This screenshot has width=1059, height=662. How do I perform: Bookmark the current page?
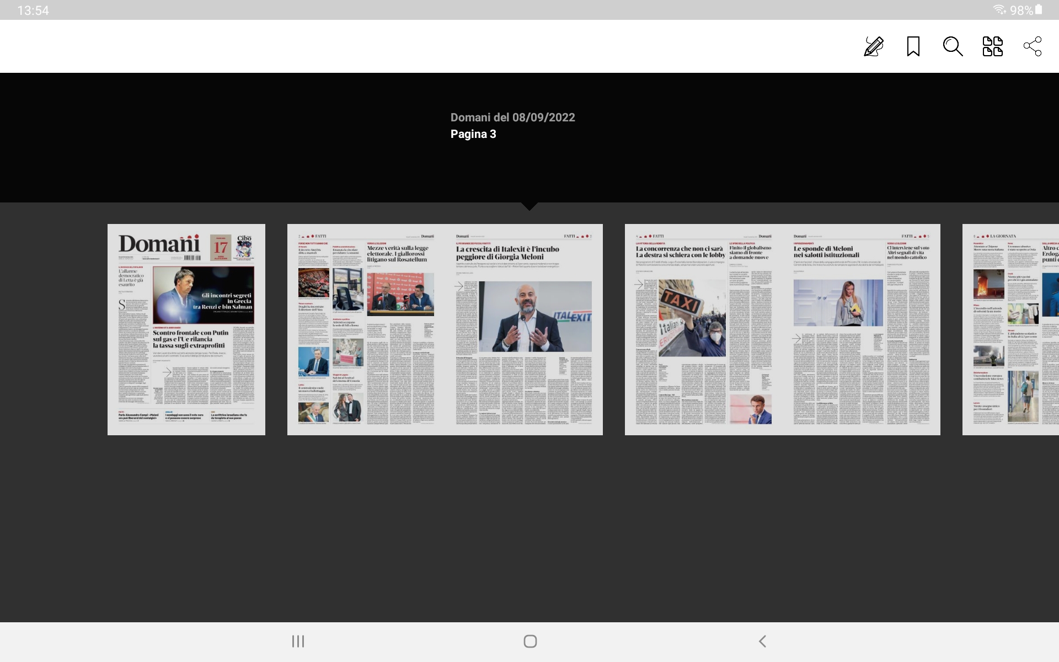click(x=913, y=46)
